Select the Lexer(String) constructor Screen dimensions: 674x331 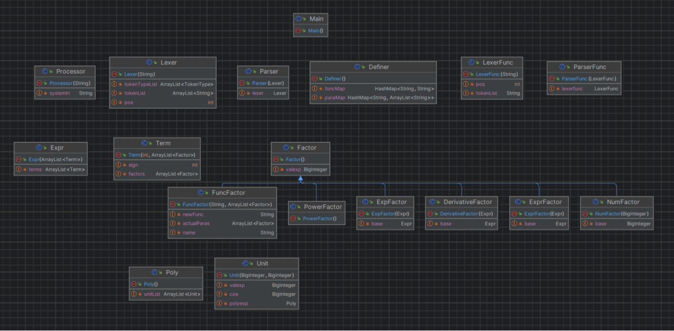(x=163, y=74)
